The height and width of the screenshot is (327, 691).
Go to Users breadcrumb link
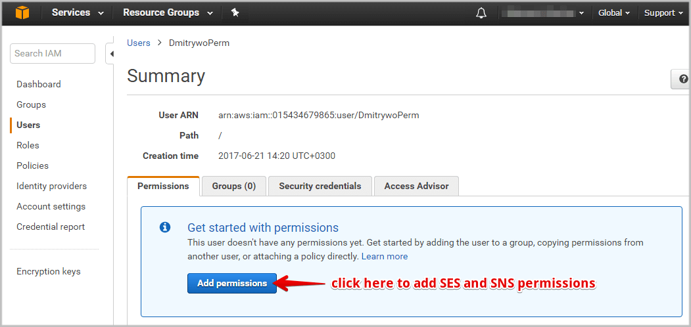click(139, 43)
